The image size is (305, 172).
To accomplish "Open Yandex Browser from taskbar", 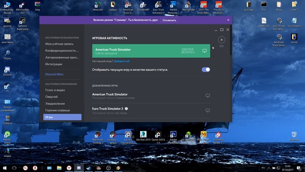I will tap(69, 168).
